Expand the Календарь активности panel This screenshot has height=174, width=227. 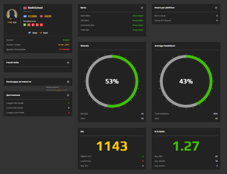[68, 82]
